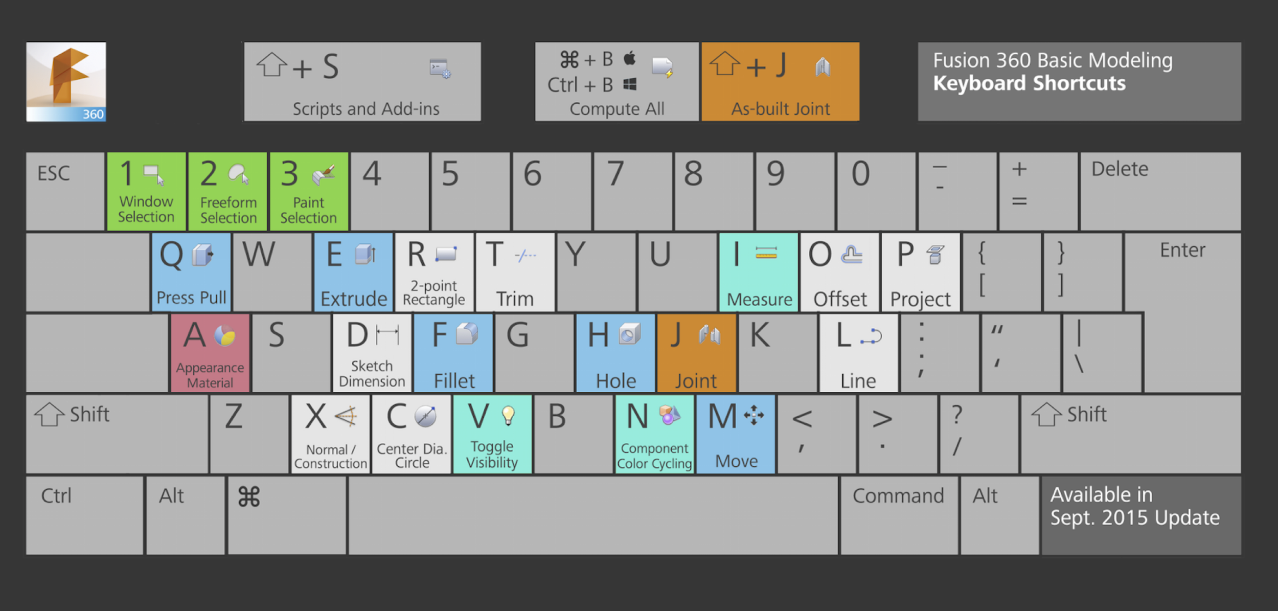This screenshot has height=611, width=1278.
Task: Click the Extrude icon on E key
Action: 366,254
